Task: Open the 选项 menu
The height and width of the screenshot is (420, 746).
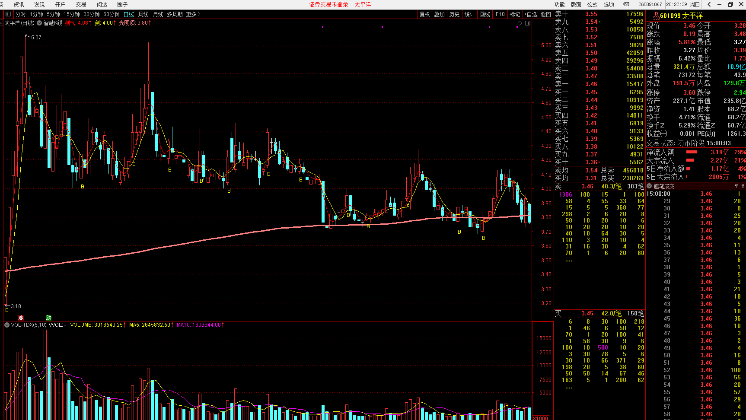Action: [609, 4]
